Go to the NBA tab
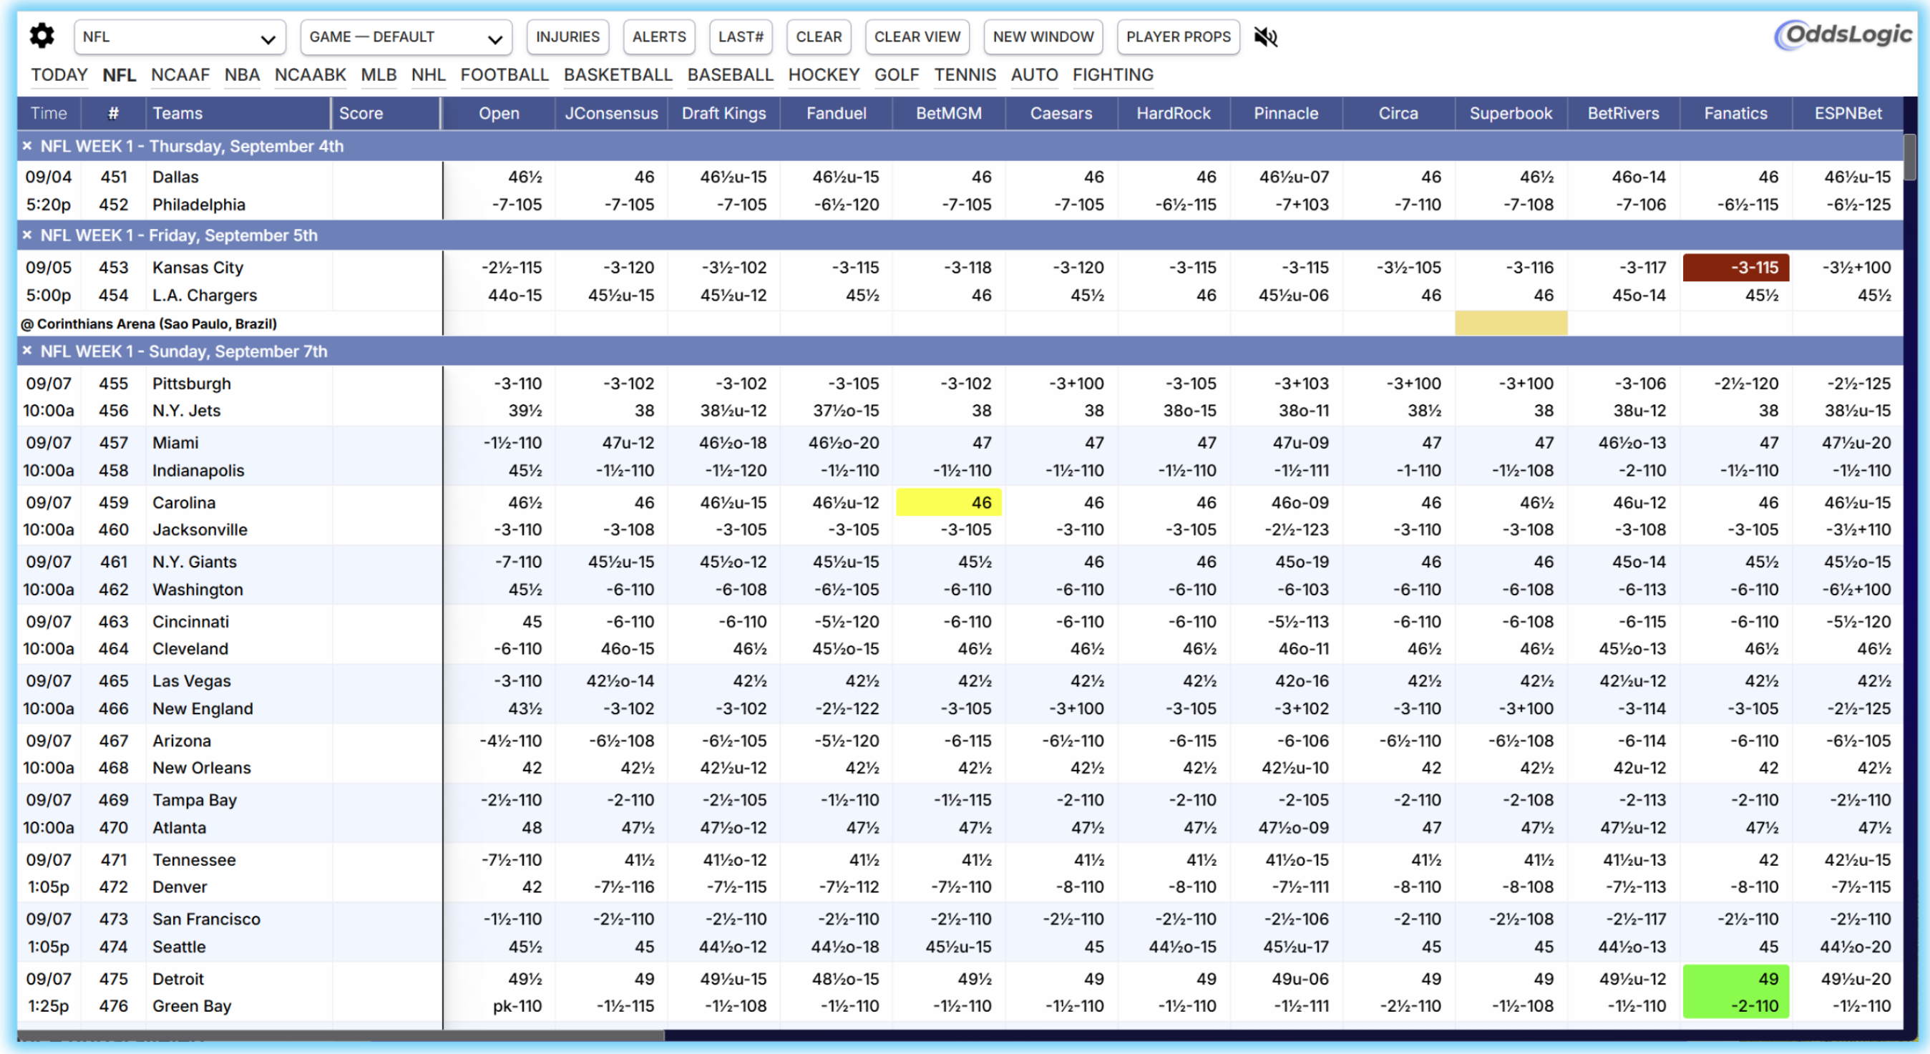 tap(242, 75)
